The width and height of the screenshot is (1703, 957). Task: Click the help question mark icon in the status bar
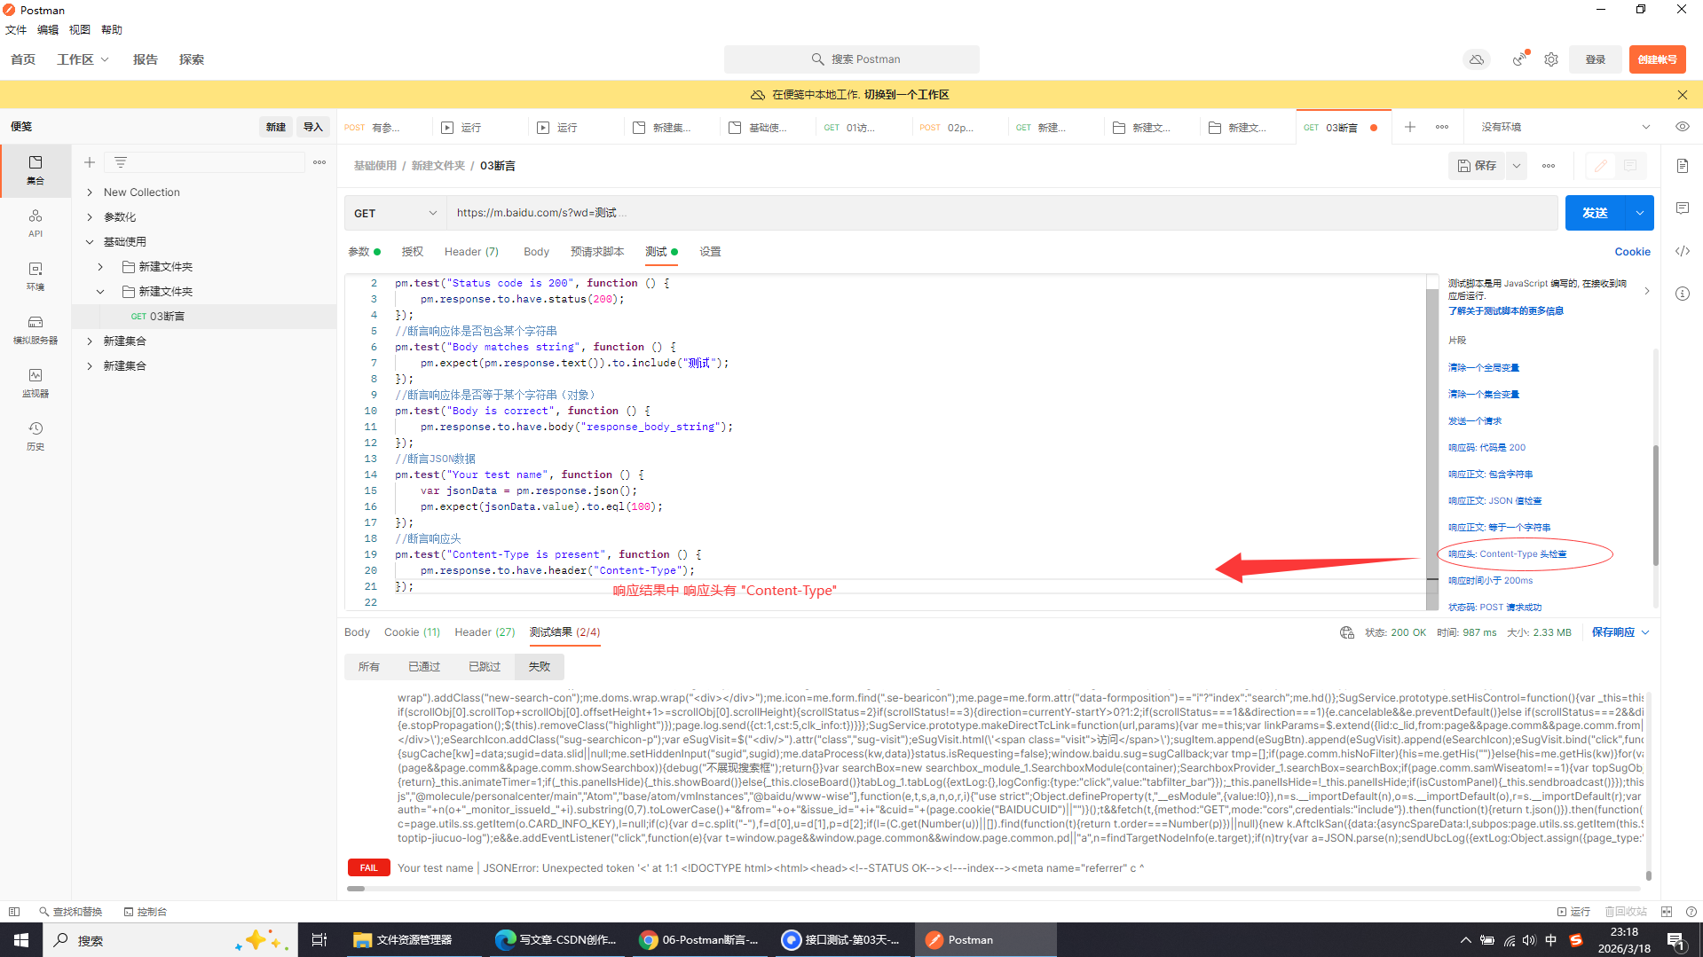click(x=1691, y=912)
